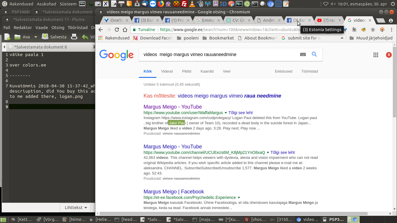This screenshot has height=223, width=397.
Task: Click the Chromium address bar URL
Action: pos(230,30)
